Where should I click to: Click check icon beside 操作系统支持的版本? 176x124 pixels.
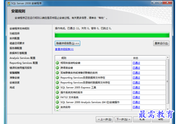pos(57,92)
